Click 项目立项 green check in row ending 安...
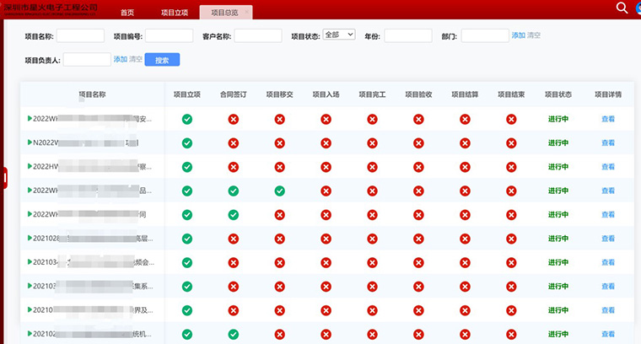Image resolution: width=641 pixels, height=344 pixels. tap(187, 119)
